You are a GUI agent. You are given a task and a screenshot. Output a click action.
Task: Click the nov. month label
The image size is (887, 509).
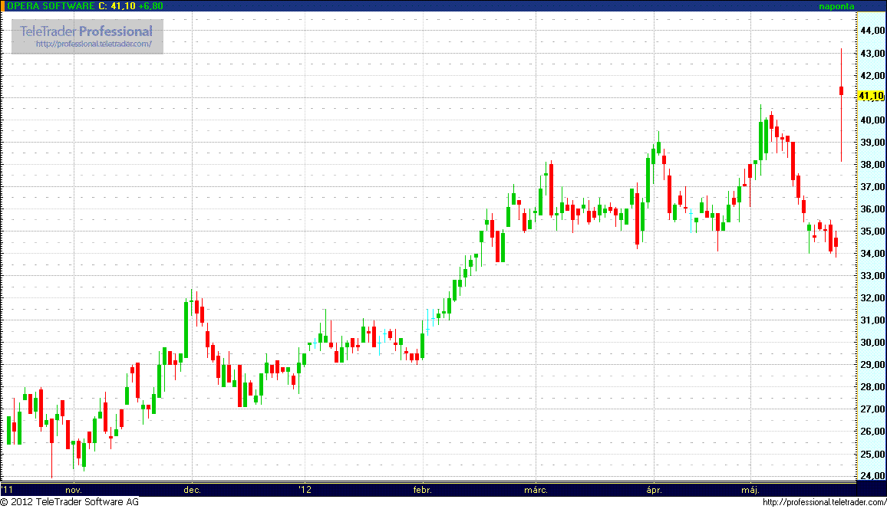[74, 490]
